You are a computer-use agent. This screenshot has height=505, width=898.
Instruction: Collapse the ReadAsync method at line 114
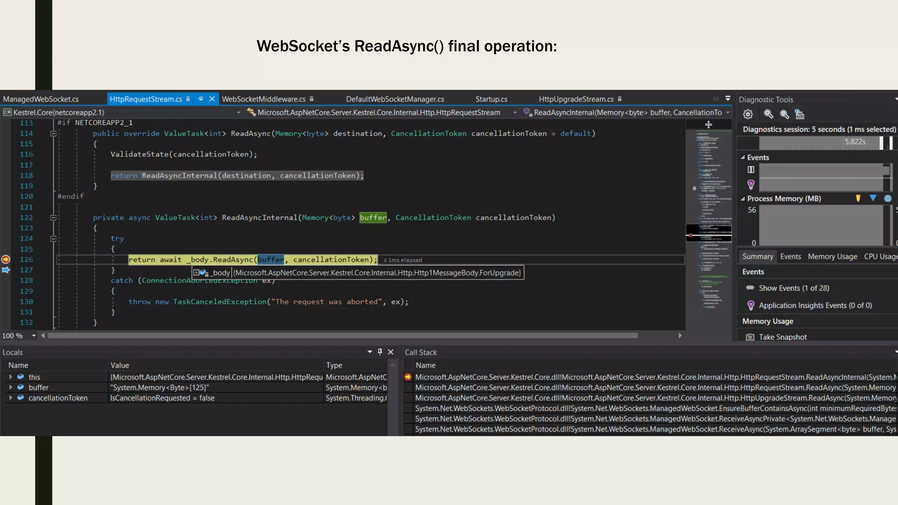53,133
